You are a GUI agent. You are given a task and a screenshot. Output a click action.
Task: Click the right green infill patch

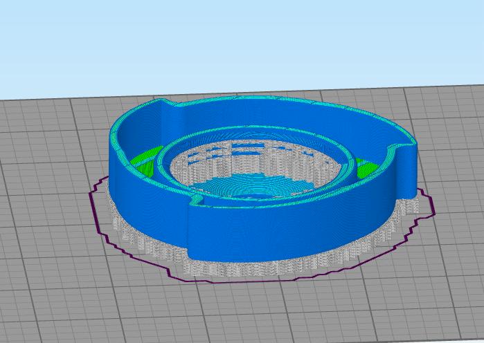tap(367, 168)
